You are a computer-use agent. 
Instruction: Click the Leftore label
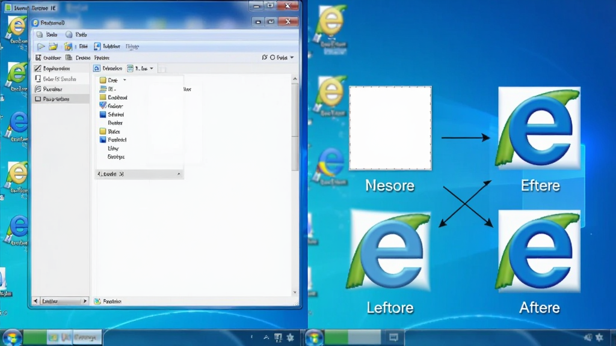(390, 308)
